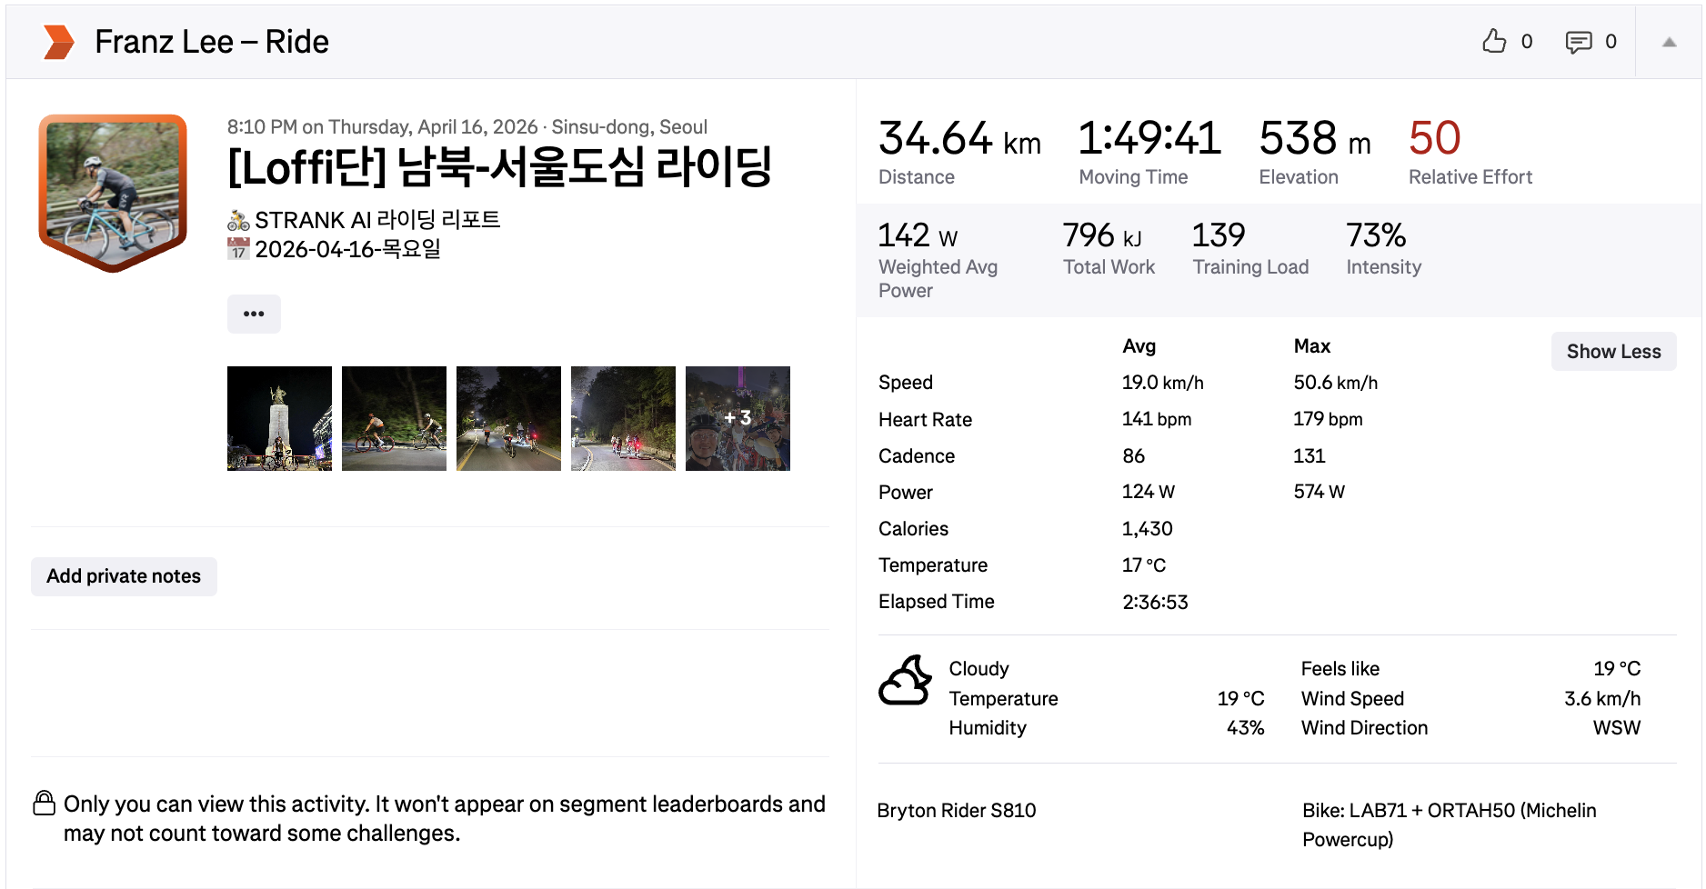This screenshot has width=1706, height=889.
Task: Open the third photo of road riders
Action: [x=508, y=418]
